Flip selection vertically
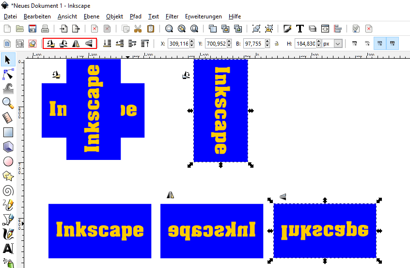The height and width of the screenshot is (268, 410). pos(89,44)
